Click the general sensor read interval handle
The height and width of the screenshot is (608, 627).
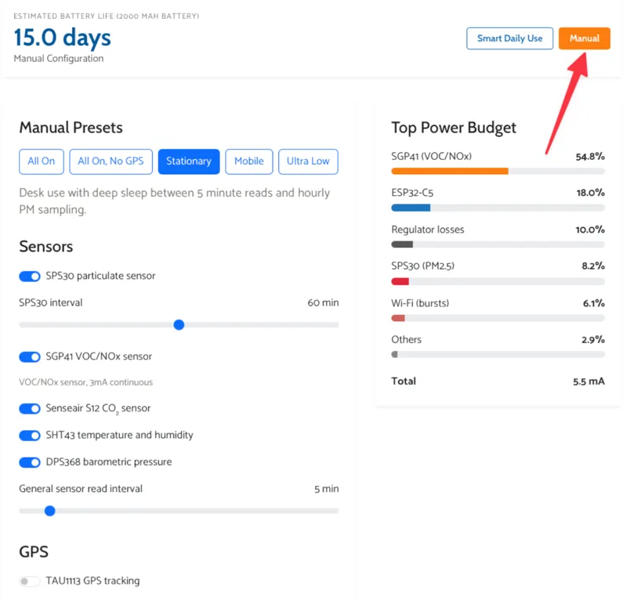coord(50,511)
